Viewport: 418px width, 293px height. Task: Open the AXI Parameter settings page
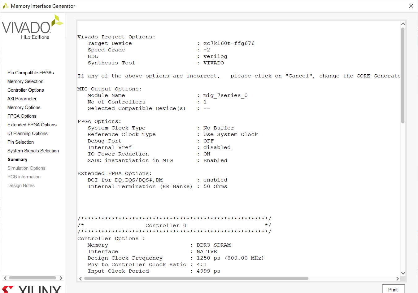22,98
